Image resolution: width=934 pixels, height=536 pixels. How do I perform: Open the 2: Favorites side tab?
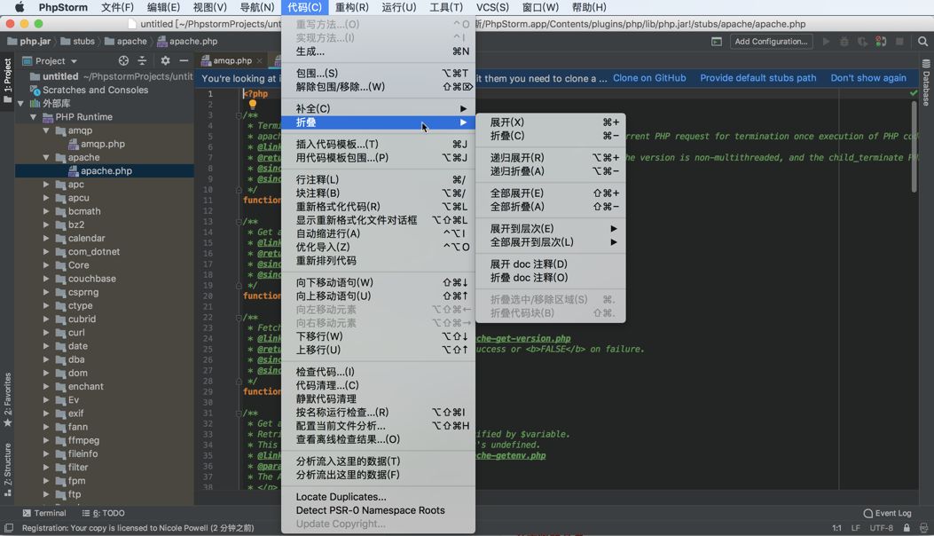[7, 399]
